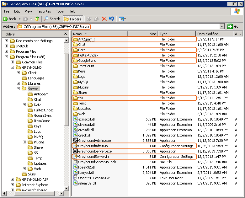Select the libmysql.dll file icon

point(76,173)
